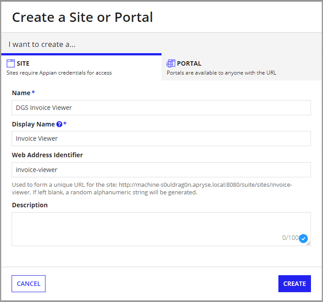This screenshot has width=323, height=302.
Task: Click the Name field containing DGS Invoice Viewer
Action: 161,108
